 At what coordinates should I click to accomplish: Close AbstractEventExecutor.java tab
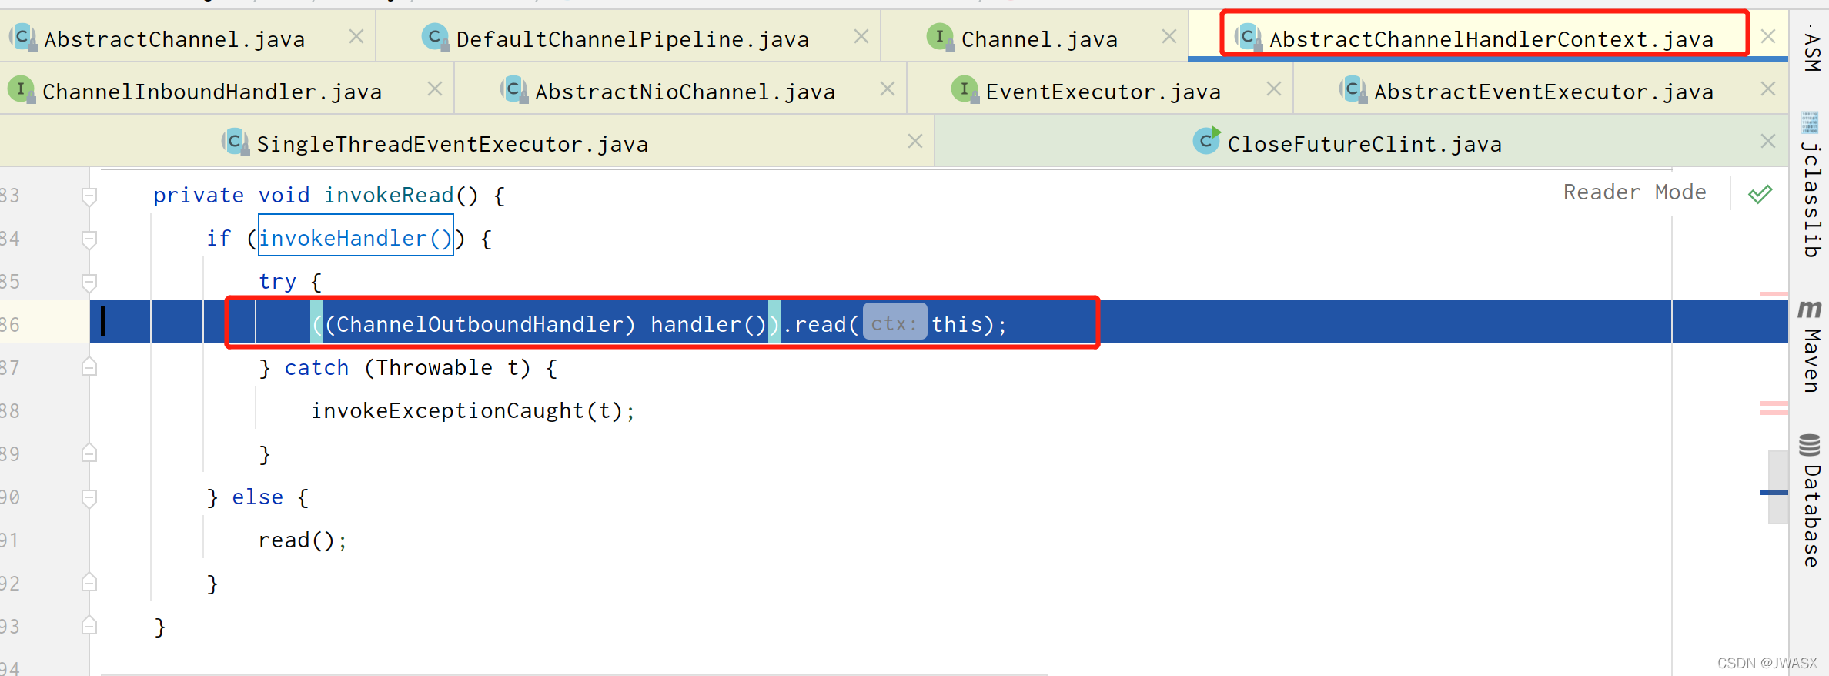[x=1768, y=89]
